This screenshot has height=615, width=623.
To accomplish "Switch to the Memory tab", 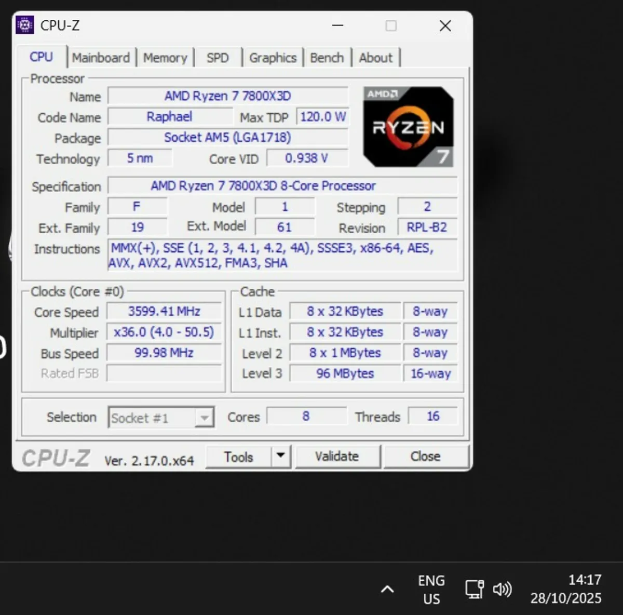I will pos(165,57).
